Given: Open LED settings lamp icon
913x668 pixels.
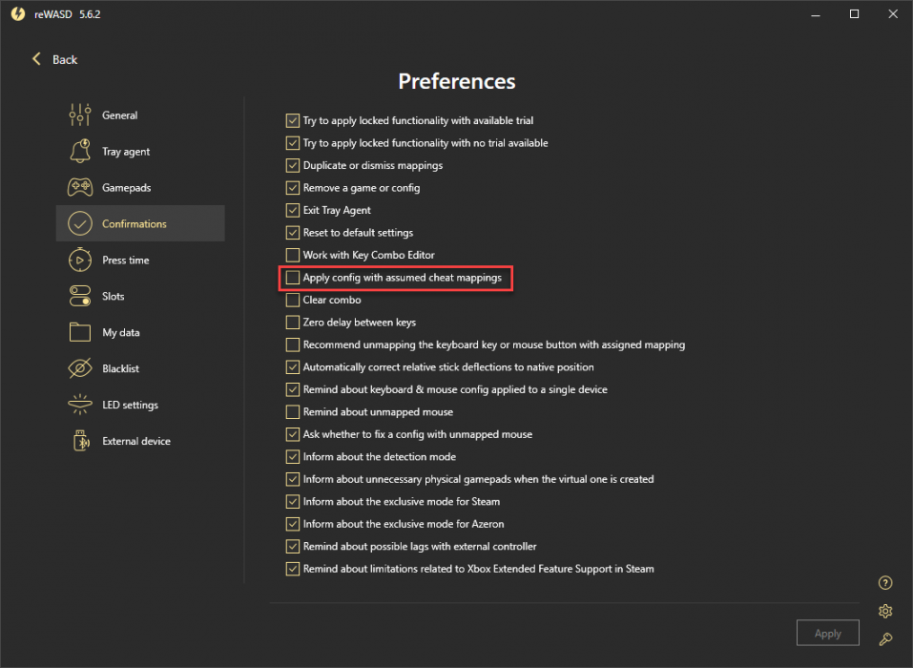Looking at the screenshot, I should [x=80, y=405].
